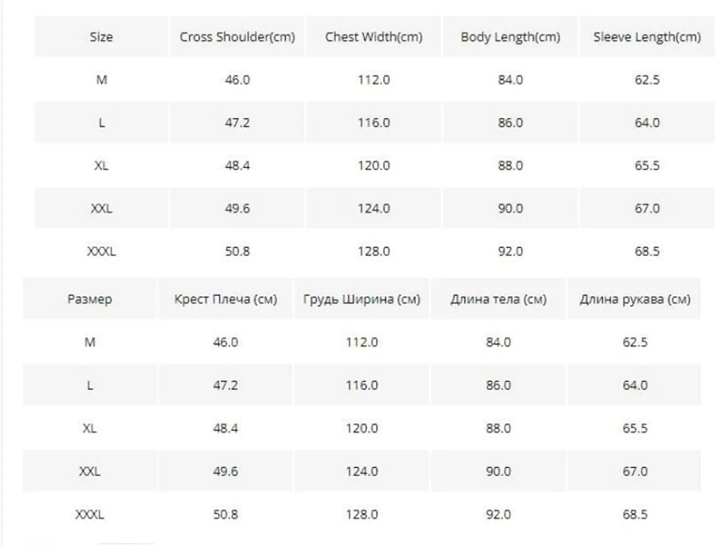Click the Size header in the English table
Viewport: 716px width, 547px height.
(101, 37)
